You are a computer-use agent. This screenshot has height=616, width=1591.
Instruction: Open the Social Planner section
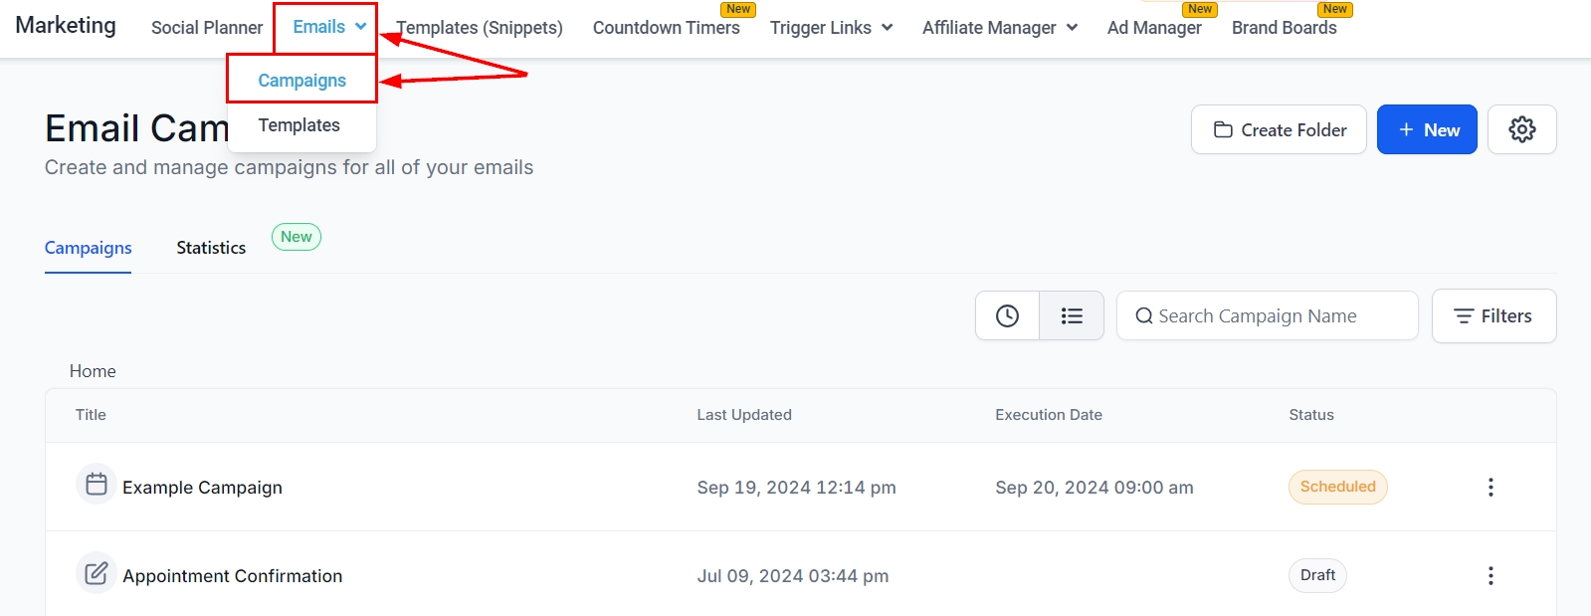[x=207, y=28]
